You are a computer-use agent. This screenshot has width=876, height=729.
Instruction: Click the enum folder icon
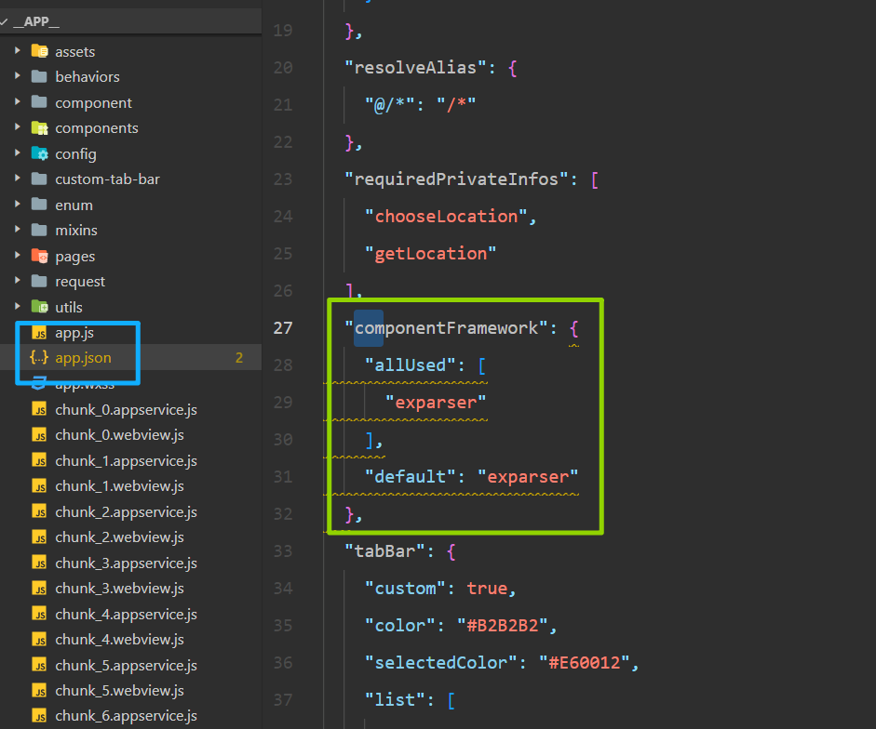[40, 205]
